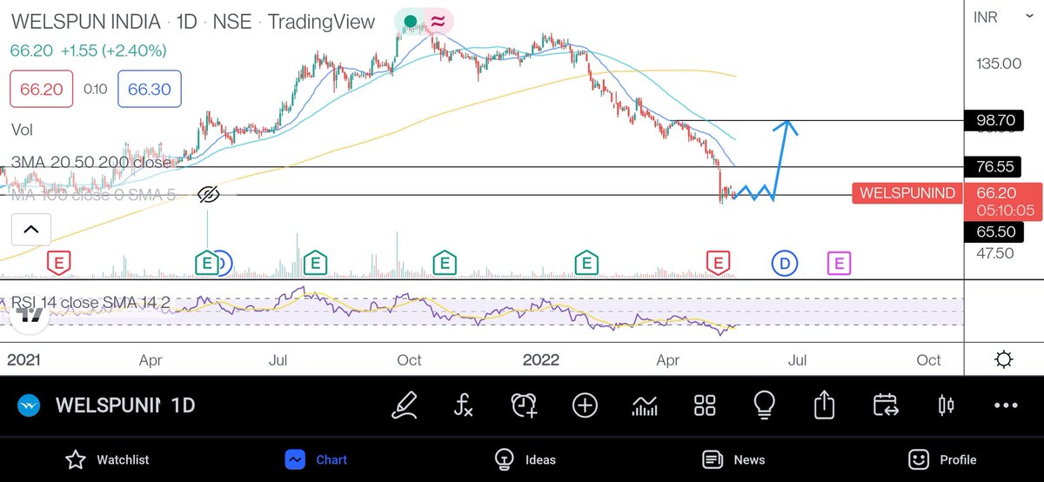Viewport: 1044px width, 482px height.
Task: Switch to the Profile tab
Action: 942,459
